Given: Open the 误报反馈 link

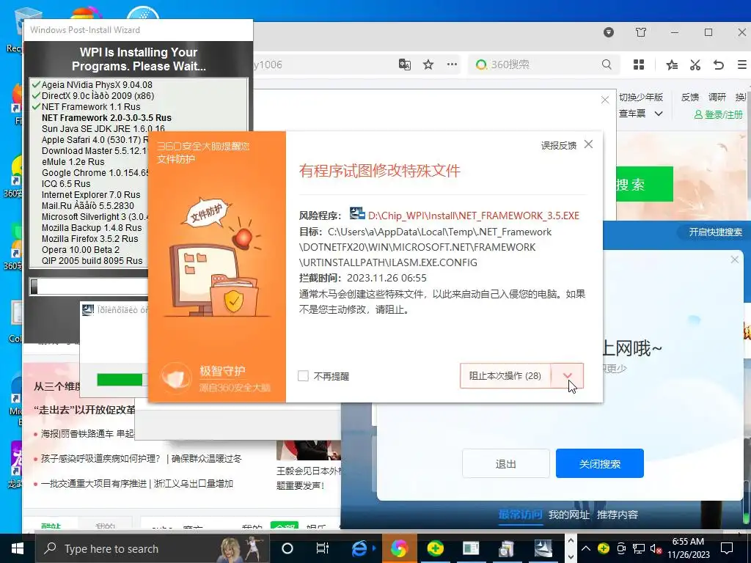Looking at the screenshot, I should point(558,146).
